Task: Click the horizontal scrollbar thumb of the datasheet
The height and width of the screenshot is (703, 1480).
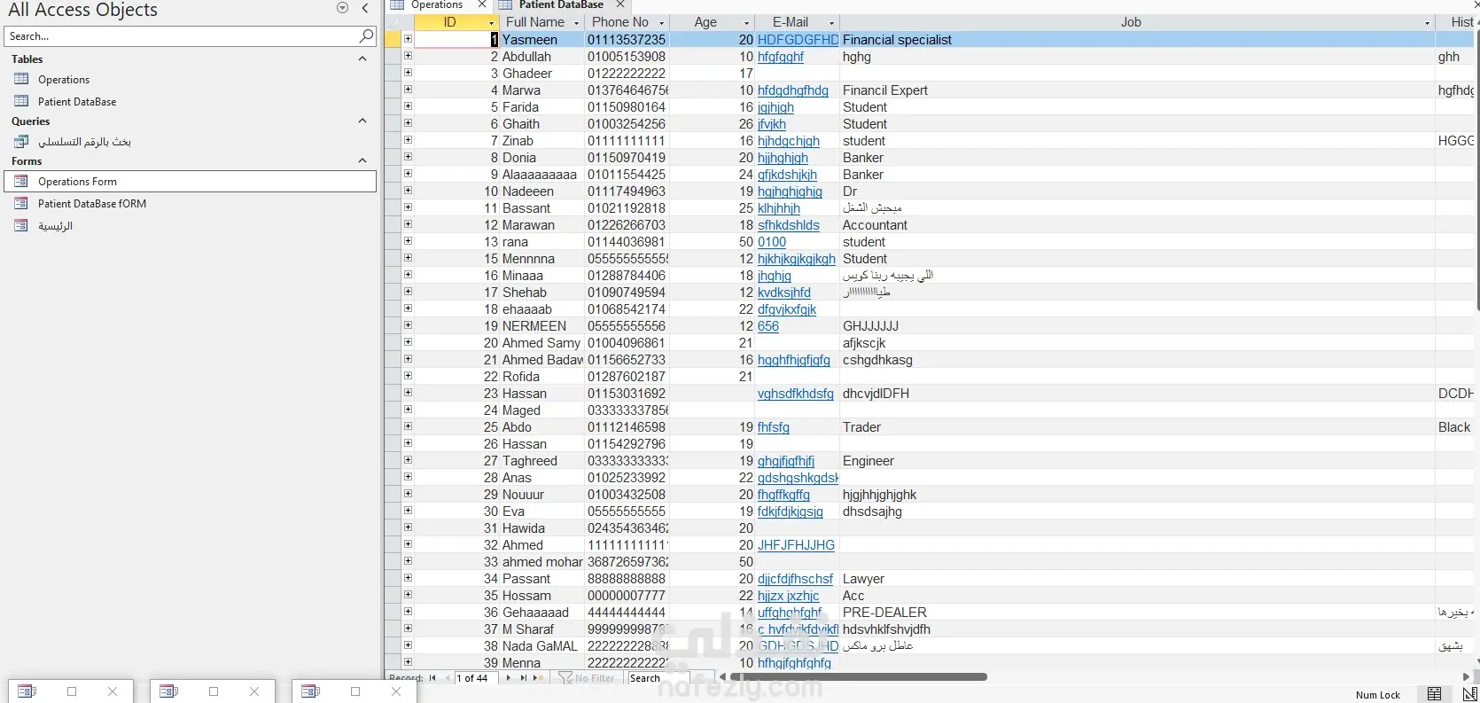Action: (x=858, y=677)
